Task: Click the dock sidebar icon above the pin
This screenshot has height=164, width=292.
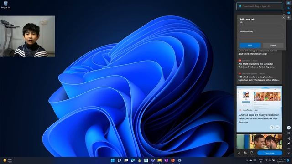Action: [x=289, y=138]
